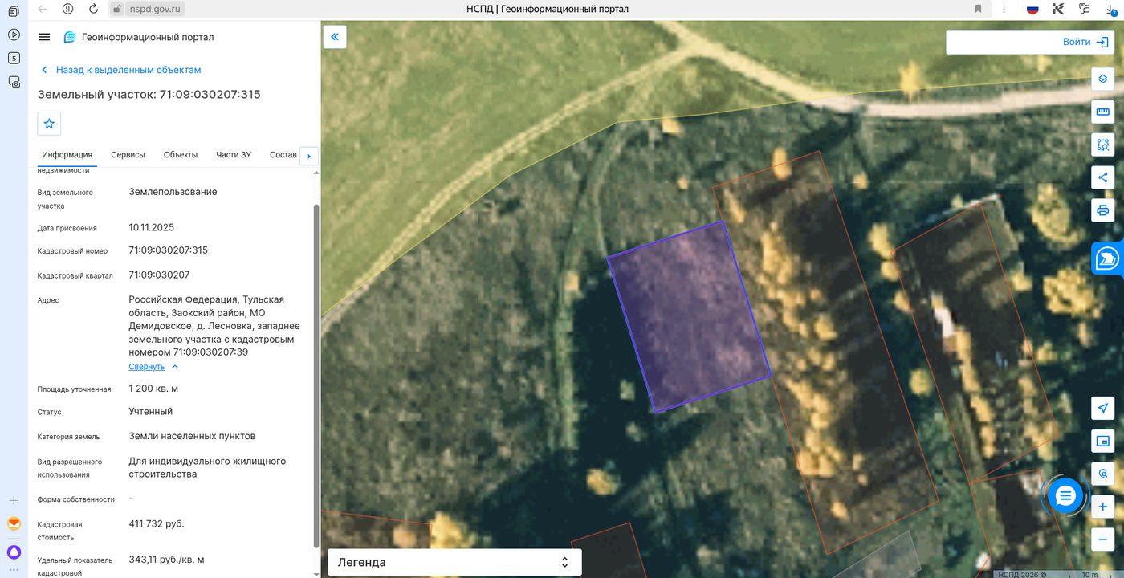The image size is (1124, 578).
Task: Switch to the Сервисы tab
Action: (x=128, y=155)
